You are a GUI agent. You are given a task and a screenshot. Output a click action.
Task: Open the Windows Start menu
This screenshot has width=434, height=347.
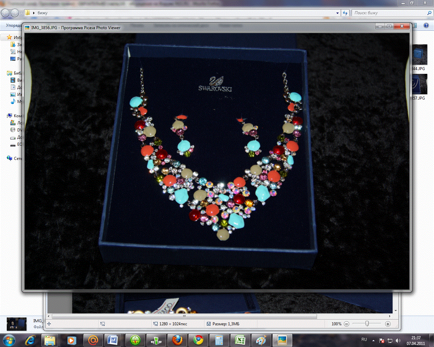coord(9,340)
